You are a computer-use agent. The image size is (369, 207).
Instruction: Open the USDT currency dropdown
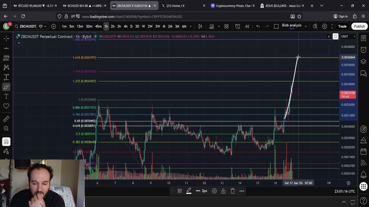(348, 37)
